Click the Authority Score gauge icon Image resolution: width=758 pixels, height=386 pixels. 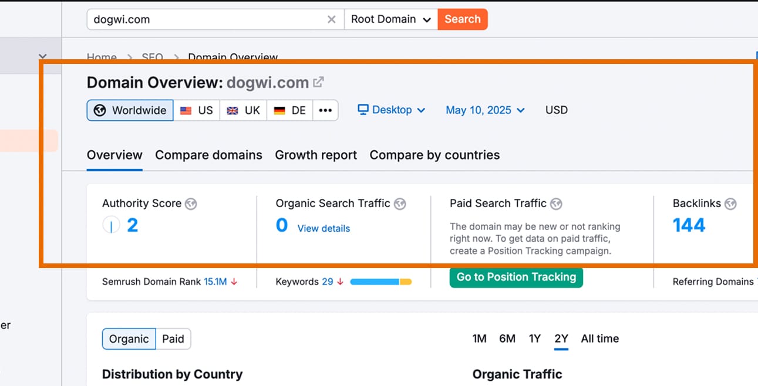111,225
